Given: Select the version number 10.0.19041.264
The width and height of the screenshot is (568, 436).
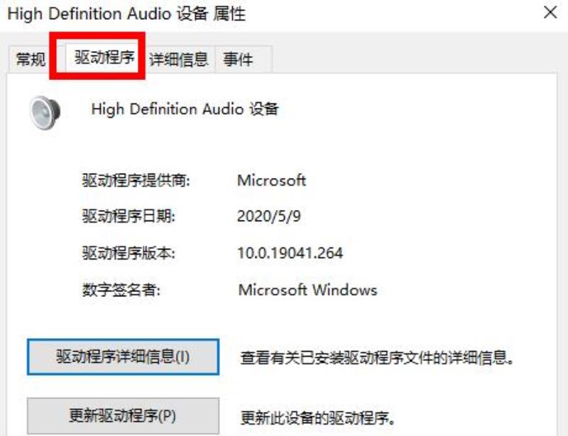Looking at the screenshot, I should [290, 253].
